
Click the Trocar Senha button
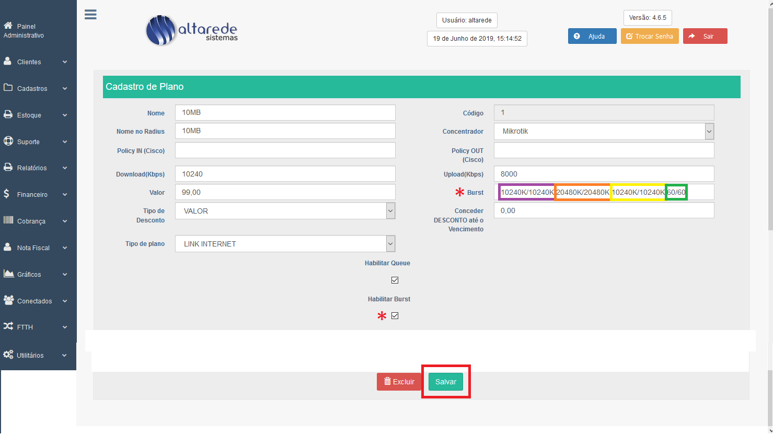pos(650,36)
